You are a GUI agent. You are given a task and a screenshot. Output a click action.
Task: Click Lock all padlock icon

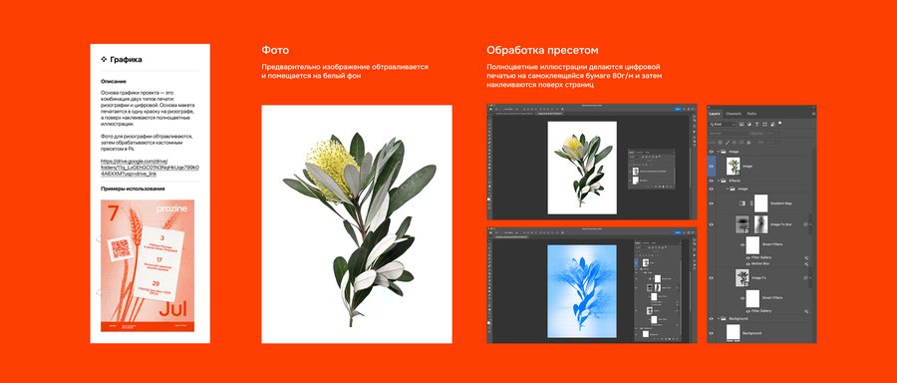[748, 142]
